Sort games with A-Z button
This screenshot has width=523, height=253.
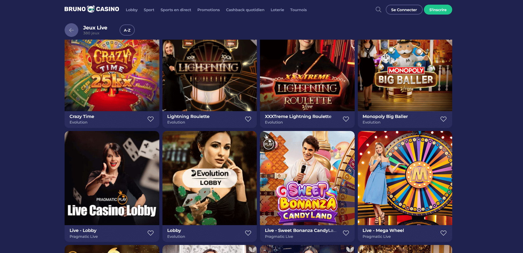127,30
